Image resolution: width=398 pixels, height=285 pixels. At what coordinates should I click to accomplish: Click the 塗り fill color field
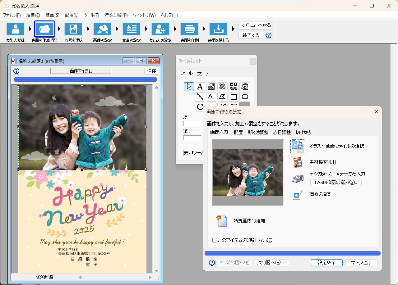pyautogui.click(x=192, y=138)
